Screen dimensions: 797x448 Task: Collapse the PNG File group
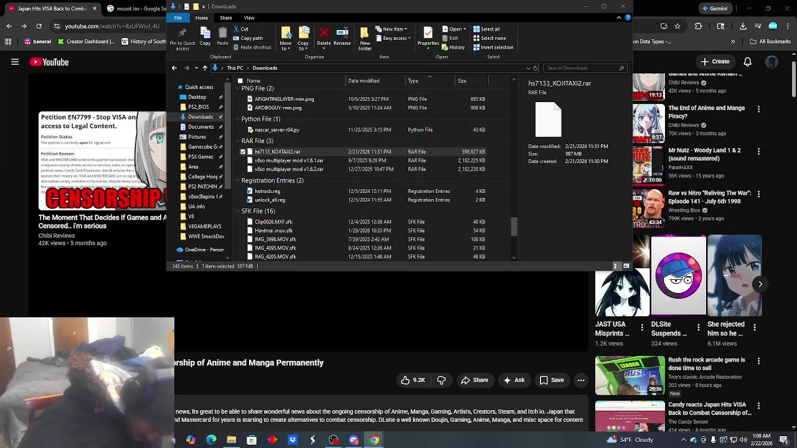(237, 89)
